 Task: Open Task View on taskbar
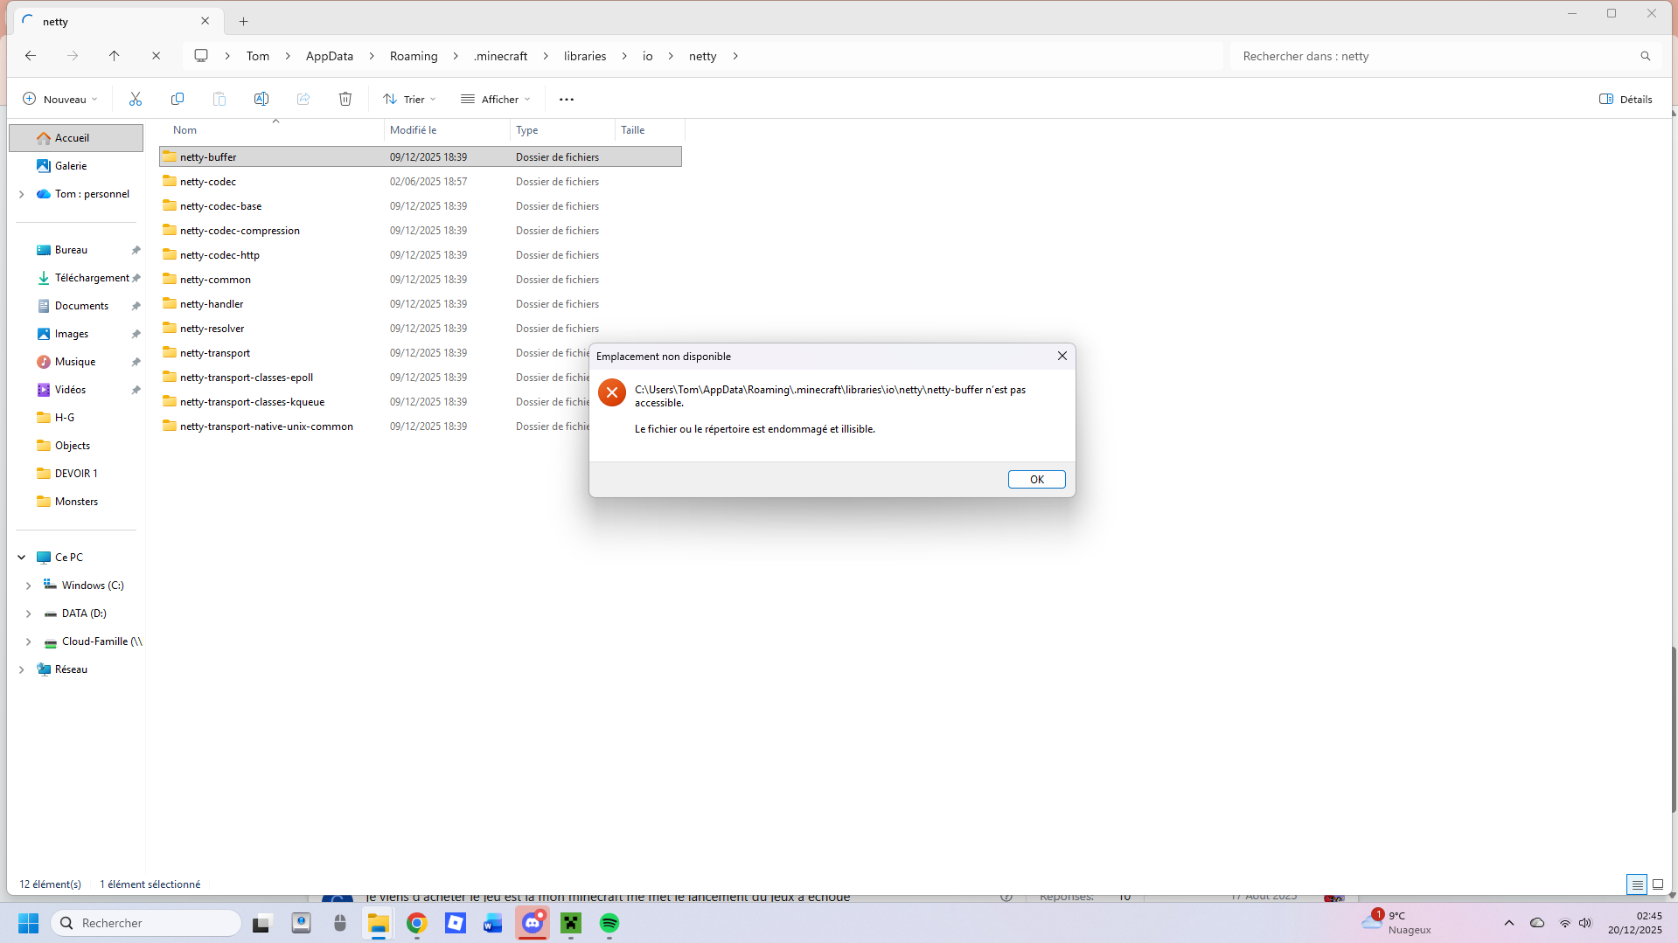pos(261,923)
